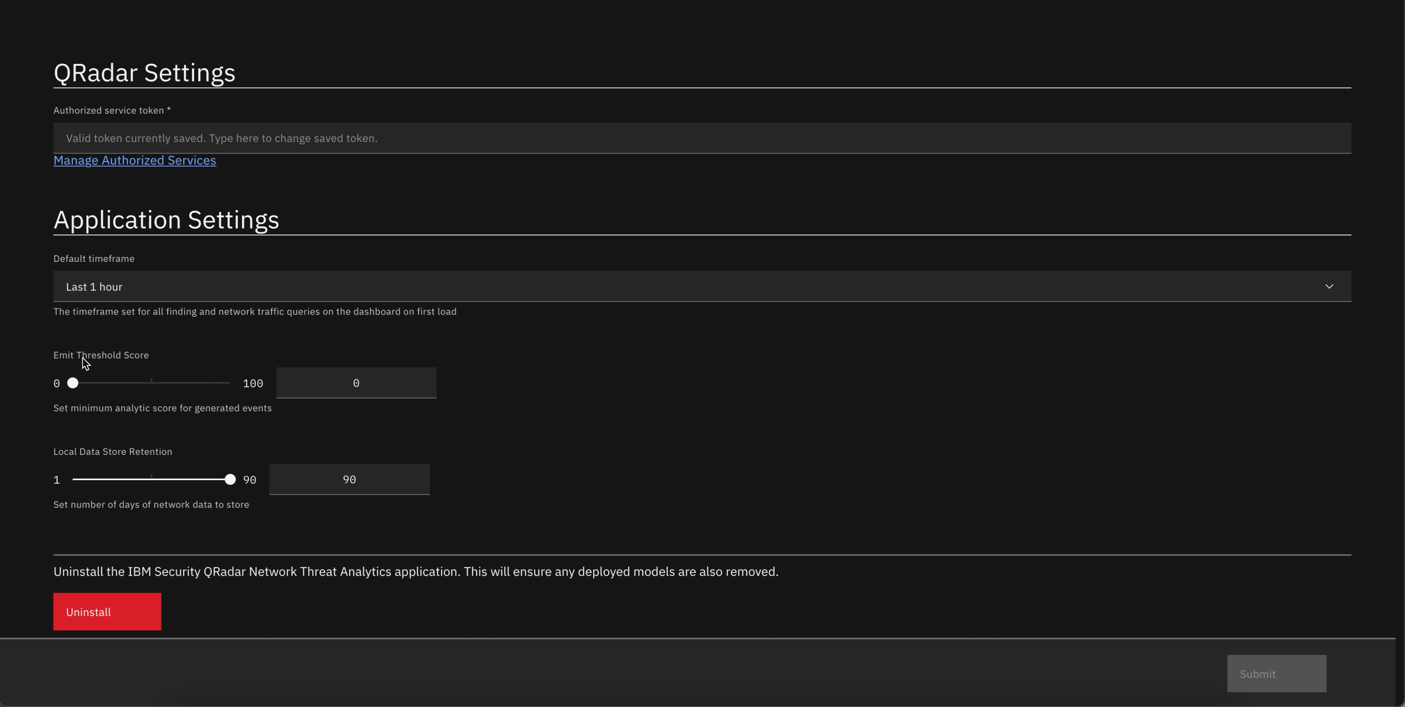Image resolution: width=1405 pixels, height=707 pixels.
Task: Click the Local Data Store Retention number field
Action: click(x=350, y=480)
